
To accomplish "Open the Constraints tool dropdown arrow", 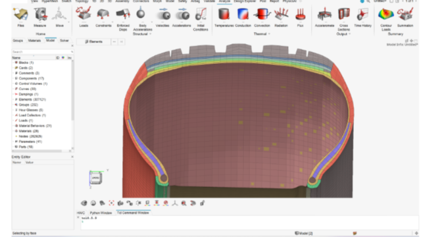I will click(112, 22).
